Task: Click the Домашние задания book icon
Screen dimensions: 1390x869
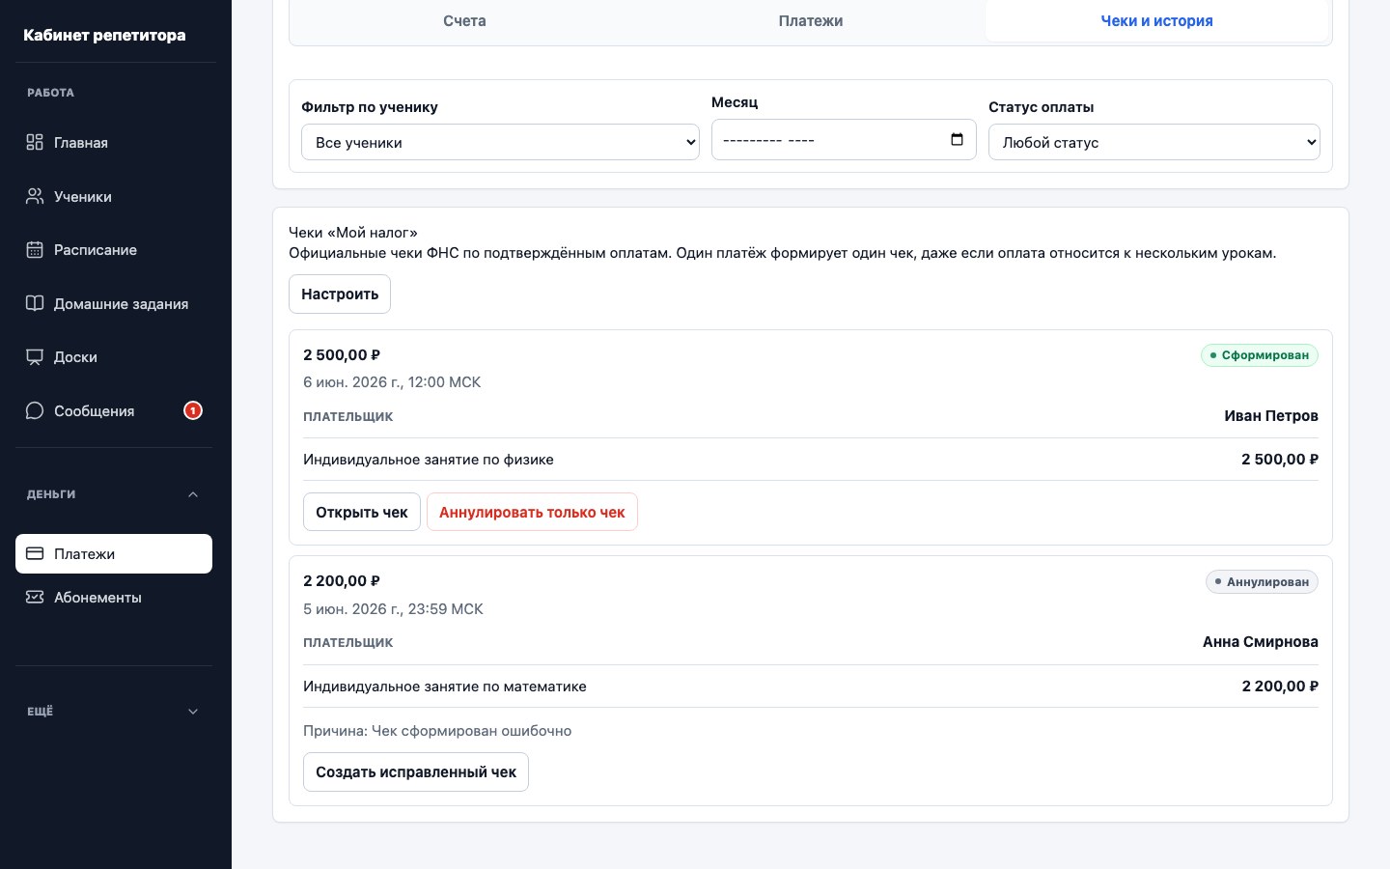Action: coord(35,303)
